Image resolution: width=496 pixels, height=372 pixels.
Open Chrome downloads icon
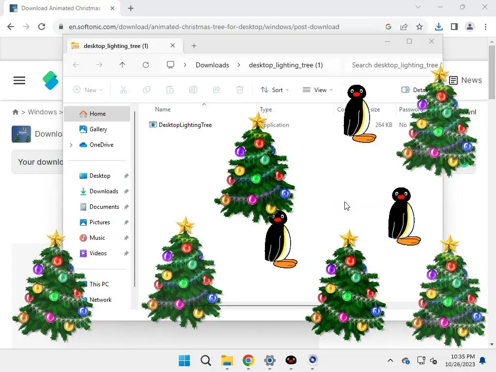439,27
